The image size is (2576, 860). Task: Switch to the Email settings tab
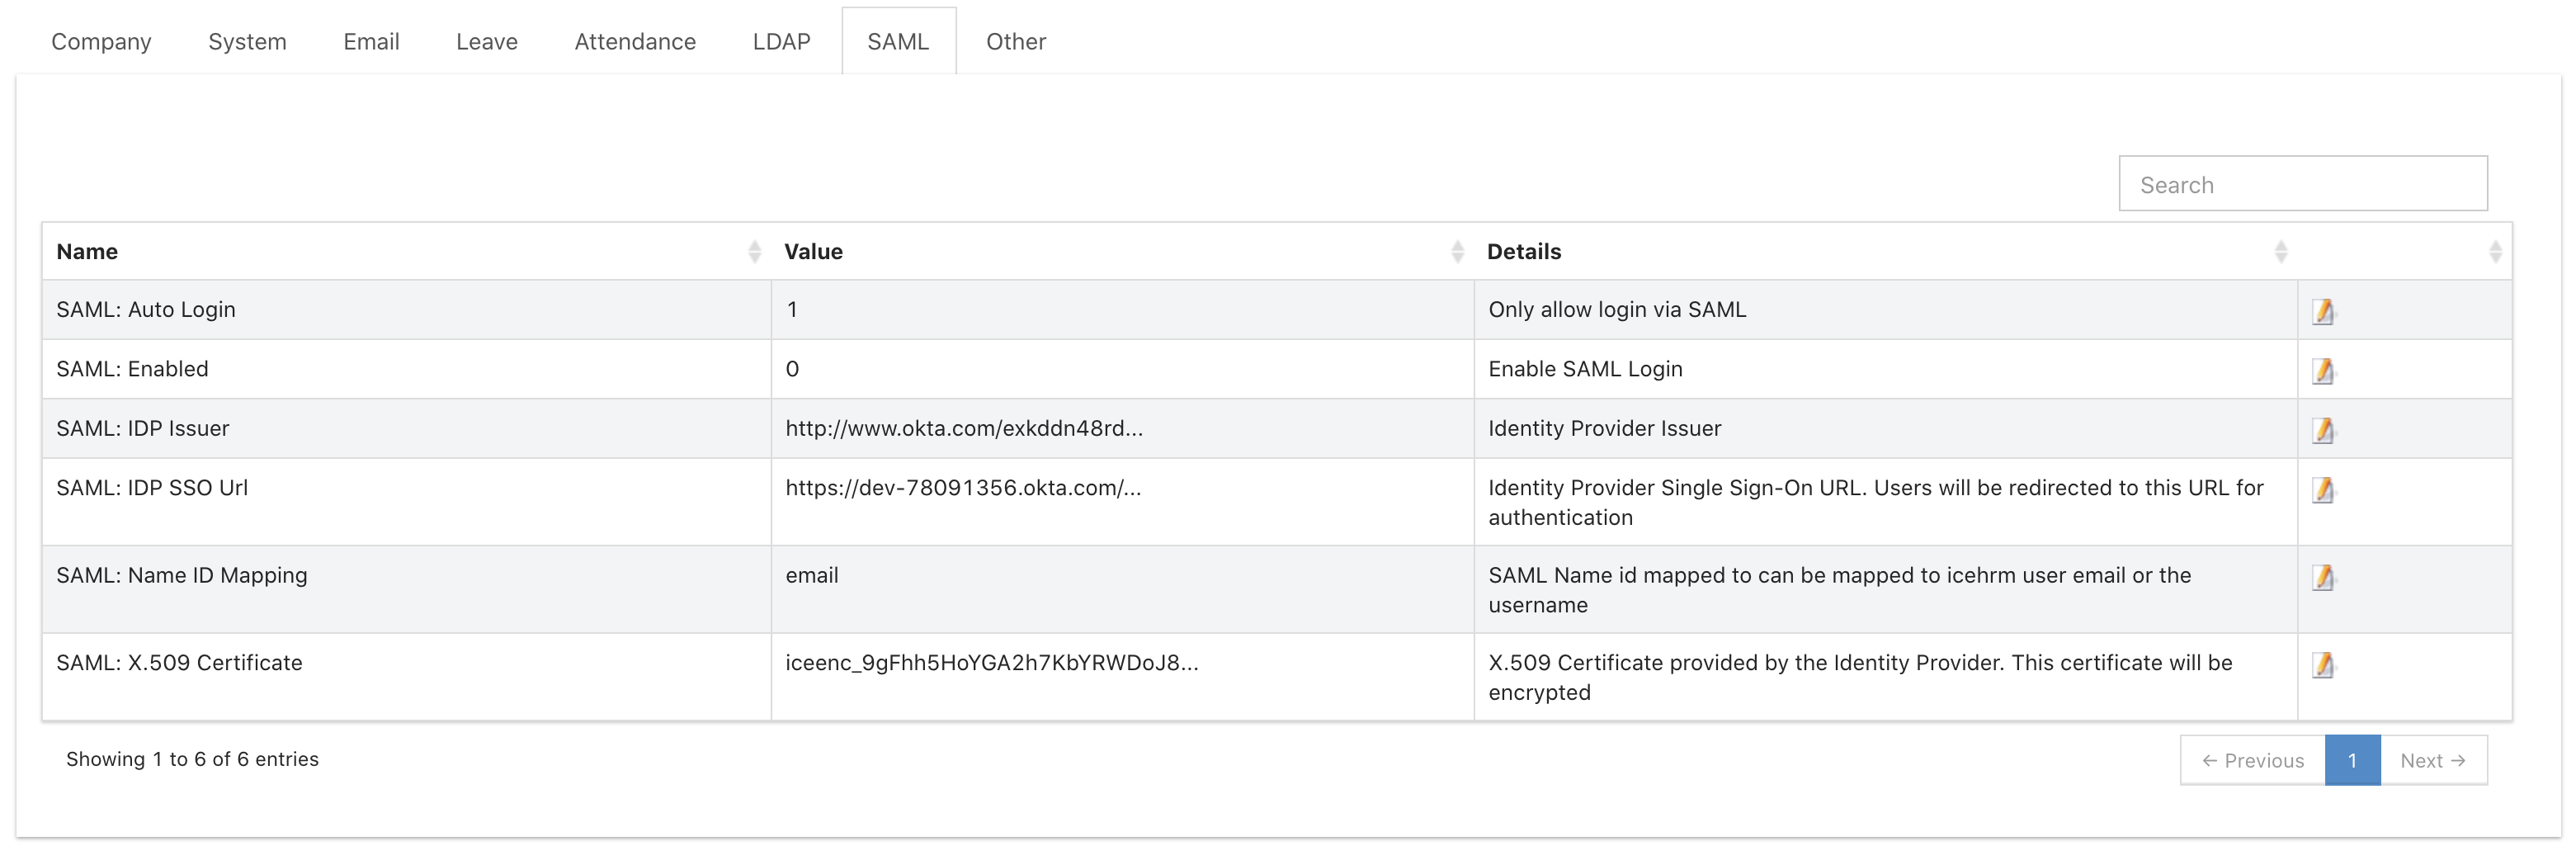coord(371,41)
